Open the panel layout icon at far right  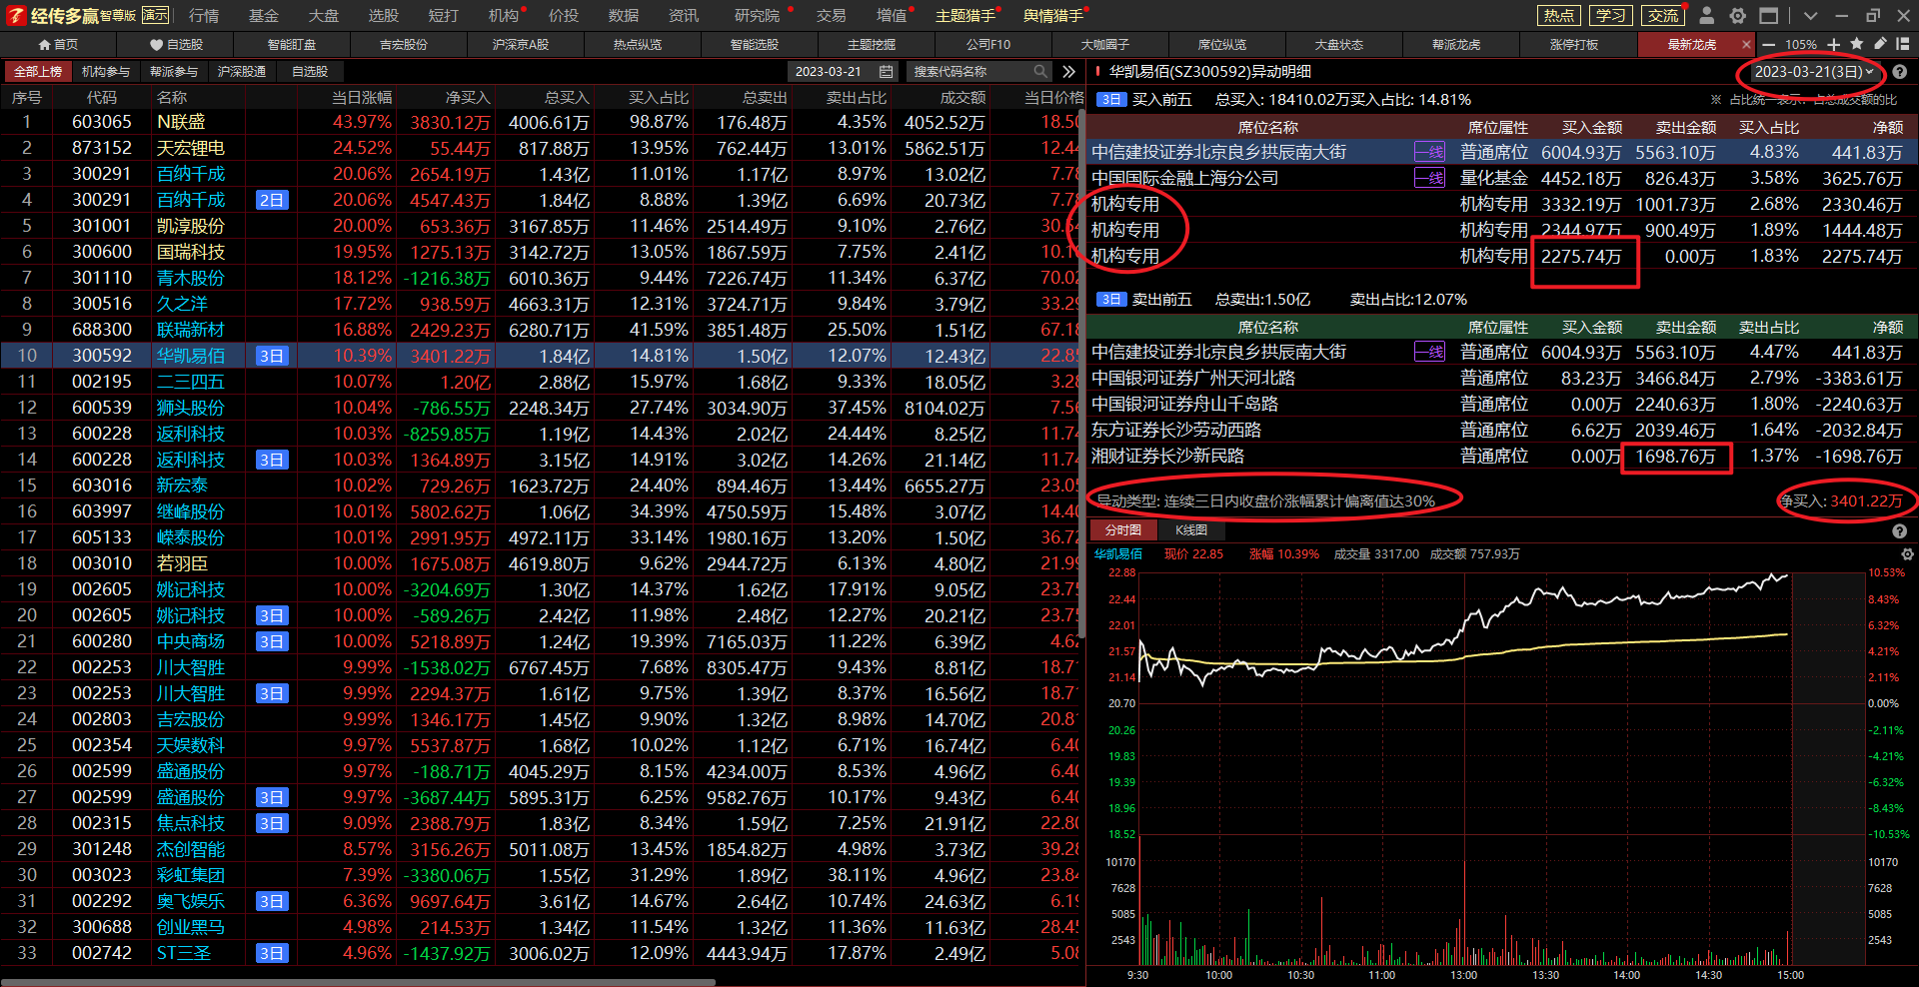1903,44
